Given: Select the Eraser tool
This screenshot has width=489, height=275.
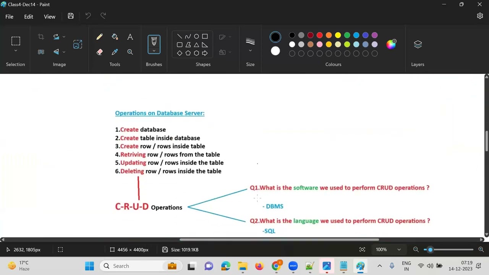Looking at the screenshot, I should pyautogui.click(x=99, y=52).
